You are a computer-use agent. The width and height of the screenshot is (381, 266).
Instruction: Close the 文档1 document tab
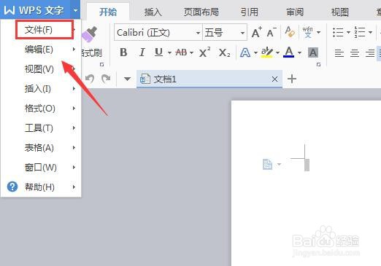pos(274,79)
